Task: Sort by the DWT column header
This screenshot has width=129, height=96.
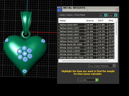Action: click(x=102, y=21)
